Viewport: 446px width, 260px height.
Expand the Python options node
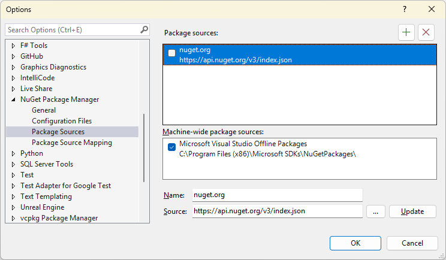[x=13, y=153]
